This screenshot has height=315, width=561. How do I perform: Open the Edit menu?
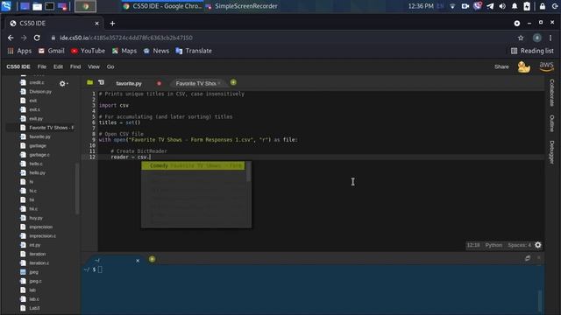click(x=58, y=66)
